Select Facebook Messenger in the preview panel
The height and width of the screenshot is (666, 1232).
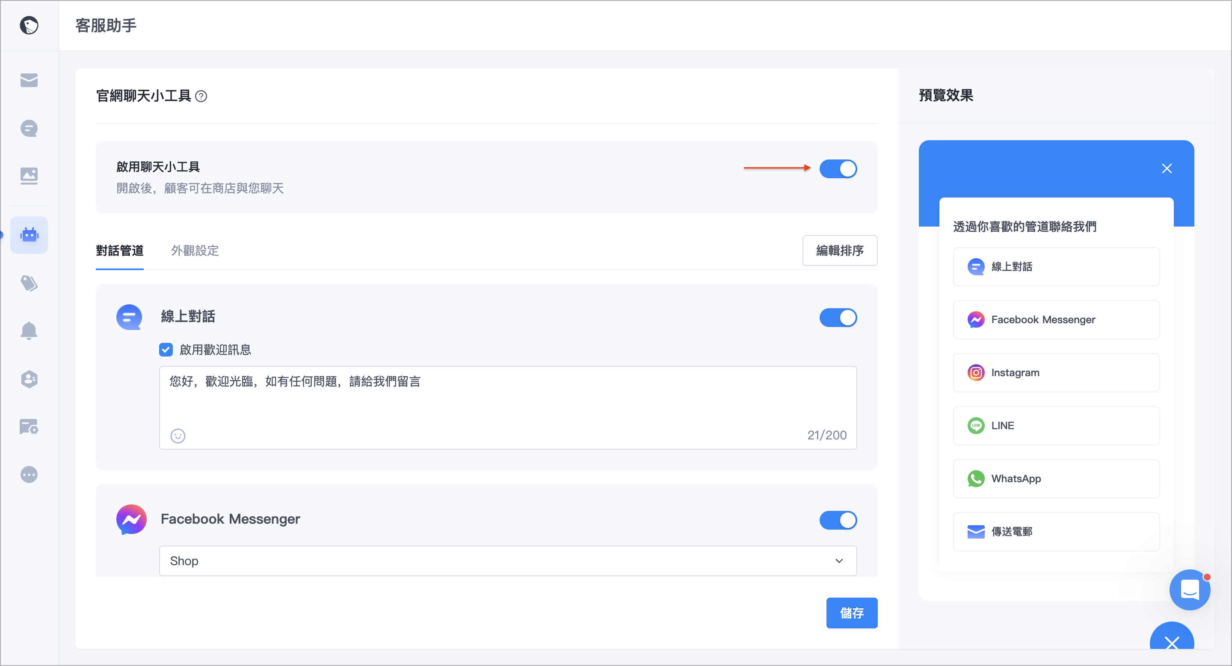1057,320
